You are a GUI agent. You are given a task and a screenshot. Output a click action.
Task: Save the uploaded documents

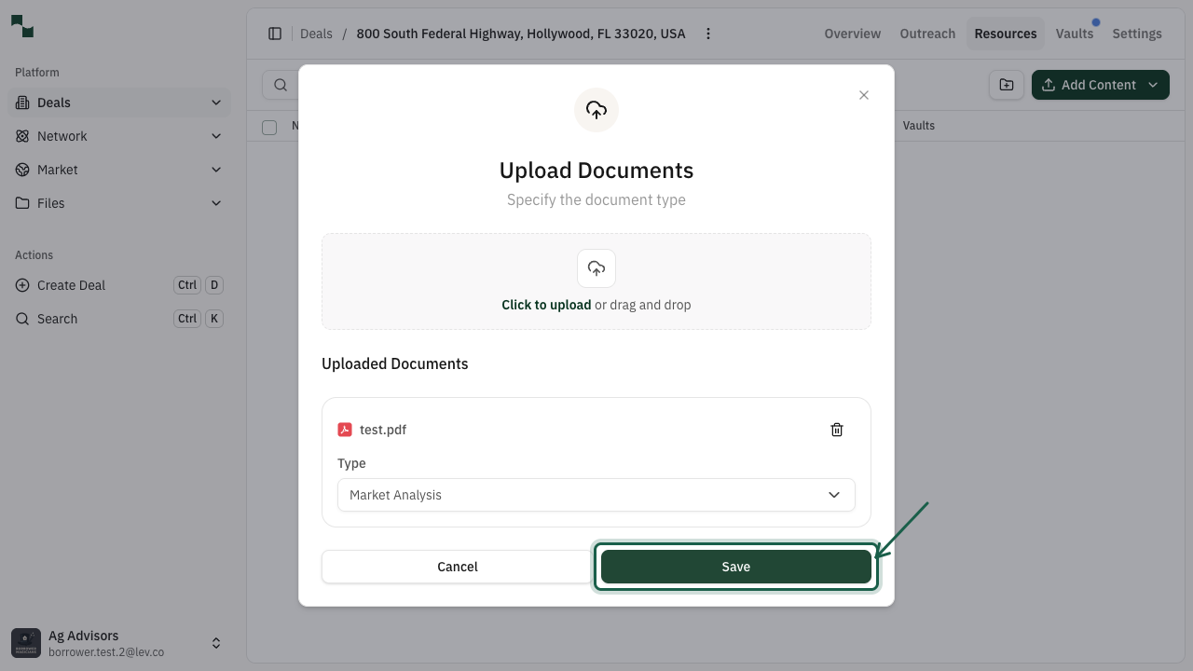[x=735, y=566]
